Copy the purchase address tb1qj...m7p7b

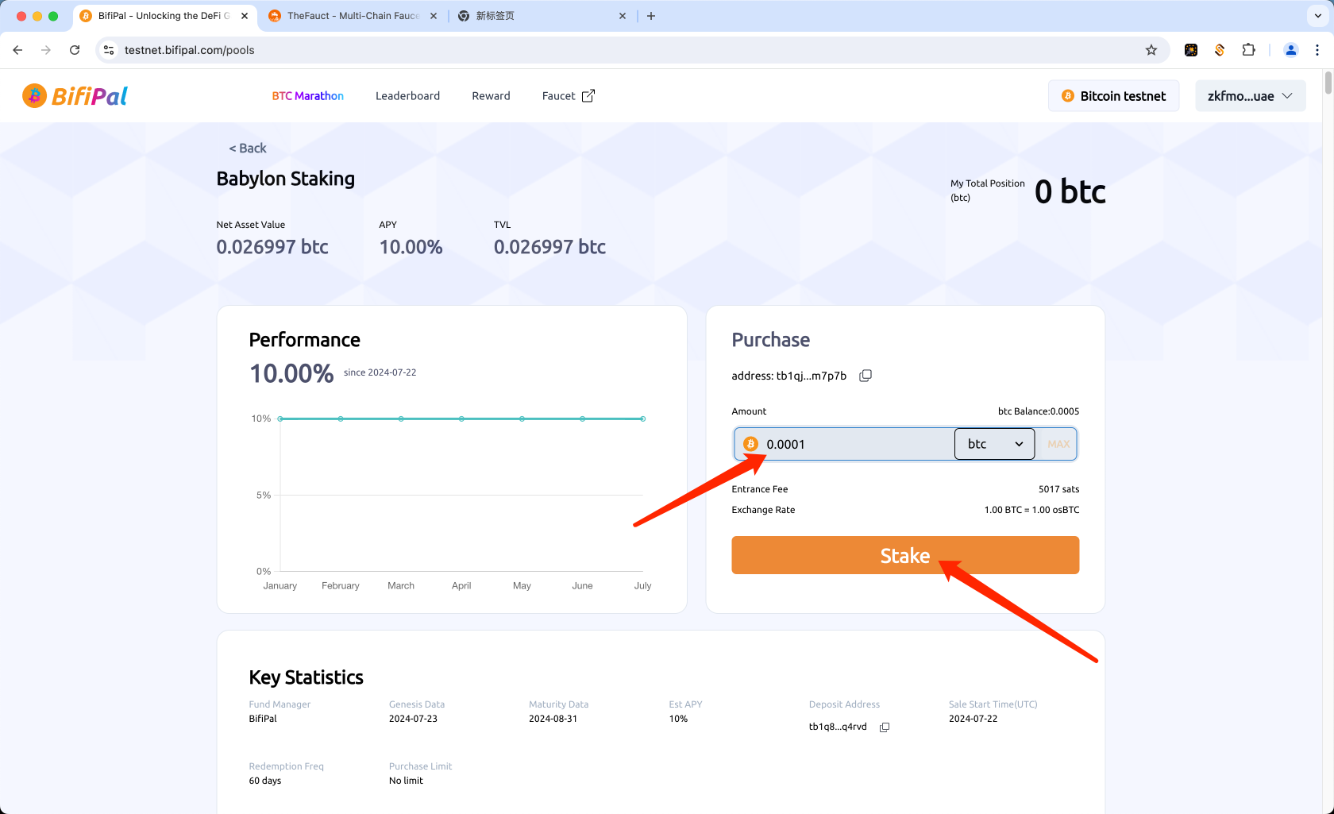tap(866, 376)
